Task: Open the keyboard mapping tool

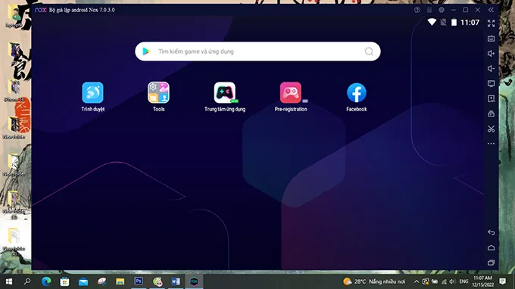Action: [491, 39]
